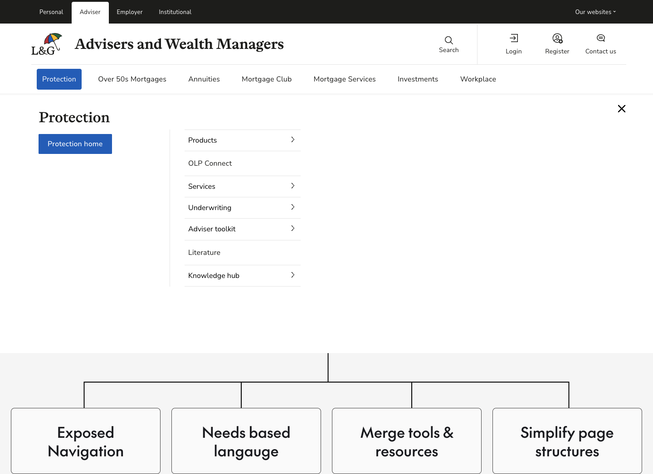Select the Adviser tab

(90, 12)
